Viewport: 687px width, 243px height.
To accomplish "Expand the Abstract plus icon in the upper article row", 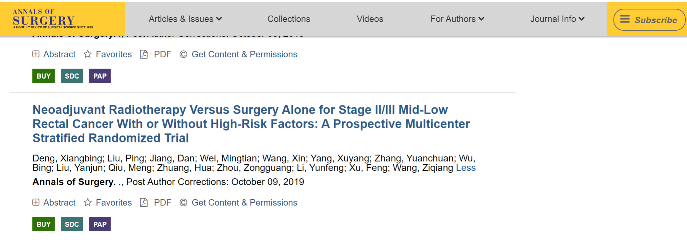I will (x=36, y=54).
